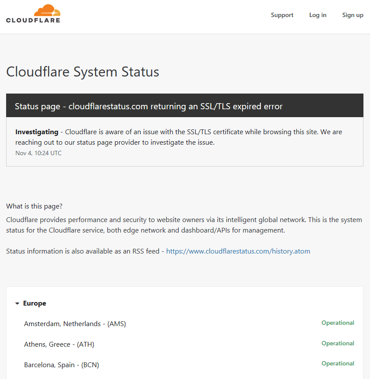The image size is (370, 379).
Task: Click the CLOUDFLARE wordmark
Action: pyautogui.click(x=34, y=20)
